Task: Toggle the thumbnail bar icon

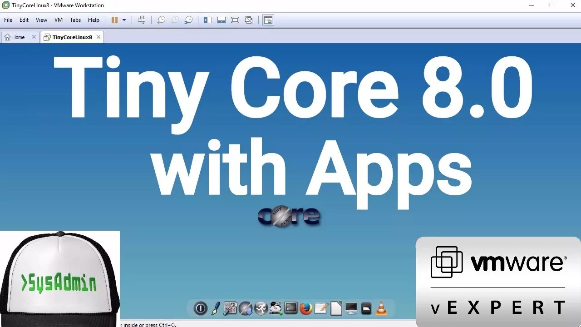Action: click(222, 20)
